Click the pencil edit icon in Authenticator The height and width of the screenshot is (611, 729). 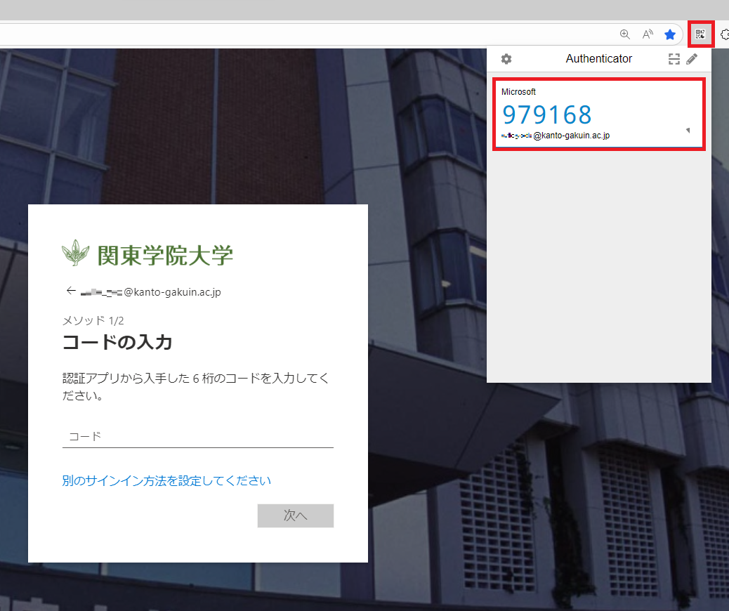coord(692,59)
